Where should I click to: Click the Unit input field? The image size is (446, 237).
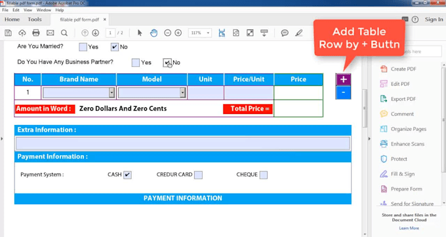pos(206,93)
